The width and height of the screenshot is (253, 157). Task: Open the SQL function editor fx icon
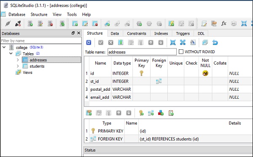[x=224, y=24]
